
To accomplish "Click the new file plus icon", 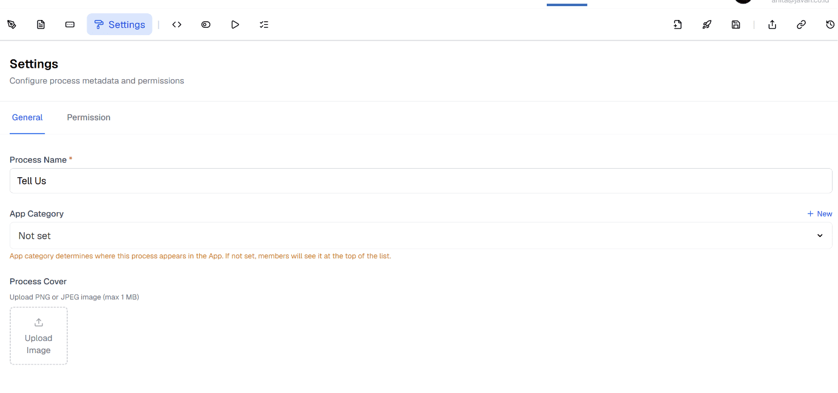I will (678, 25).
